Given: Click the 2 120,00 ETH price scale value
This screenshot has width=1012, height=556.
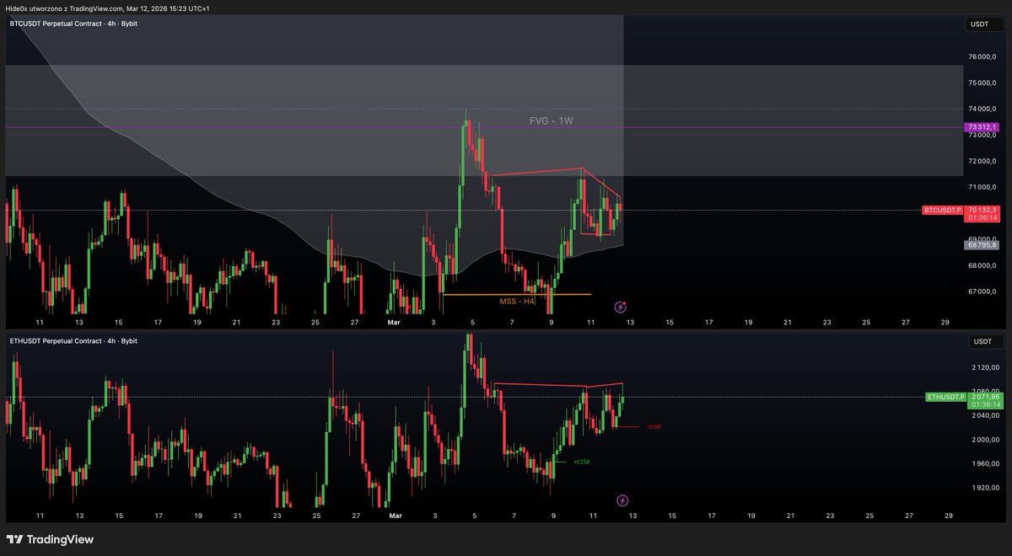Looking at the screenshot, I should click(x=985, y=367).
